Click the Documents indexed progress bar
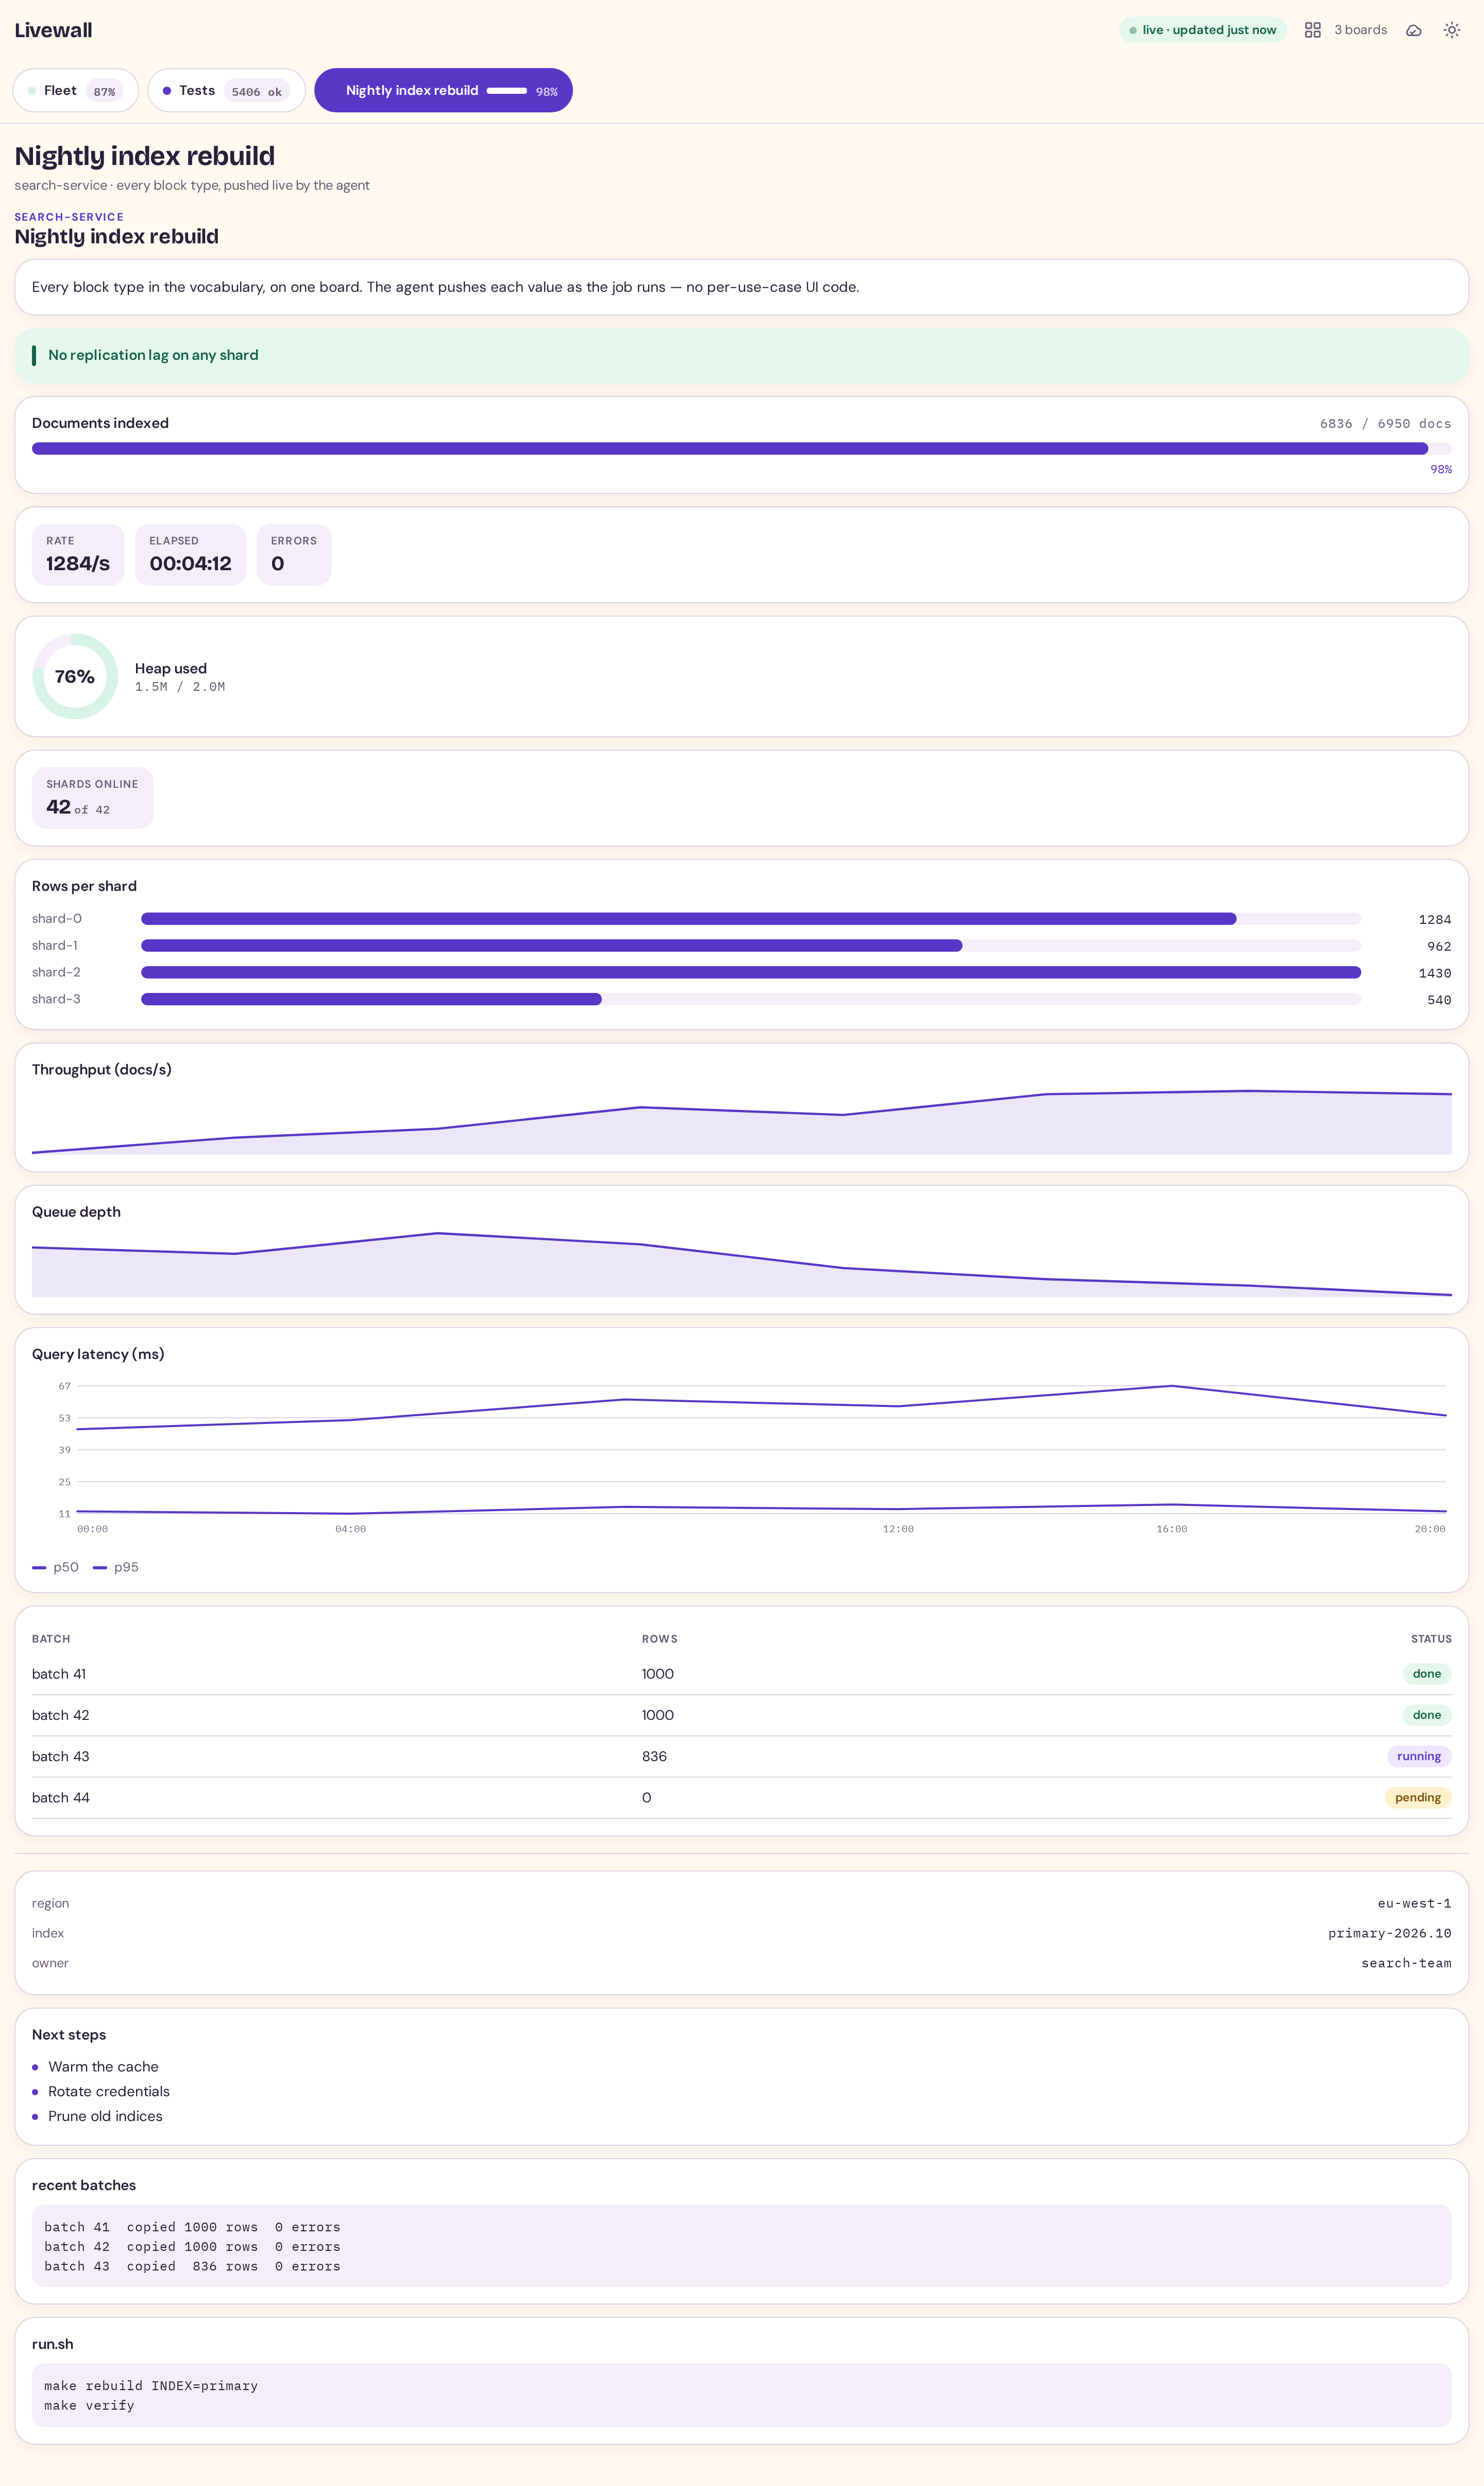1484x2486 pixels. click(741, 448)
